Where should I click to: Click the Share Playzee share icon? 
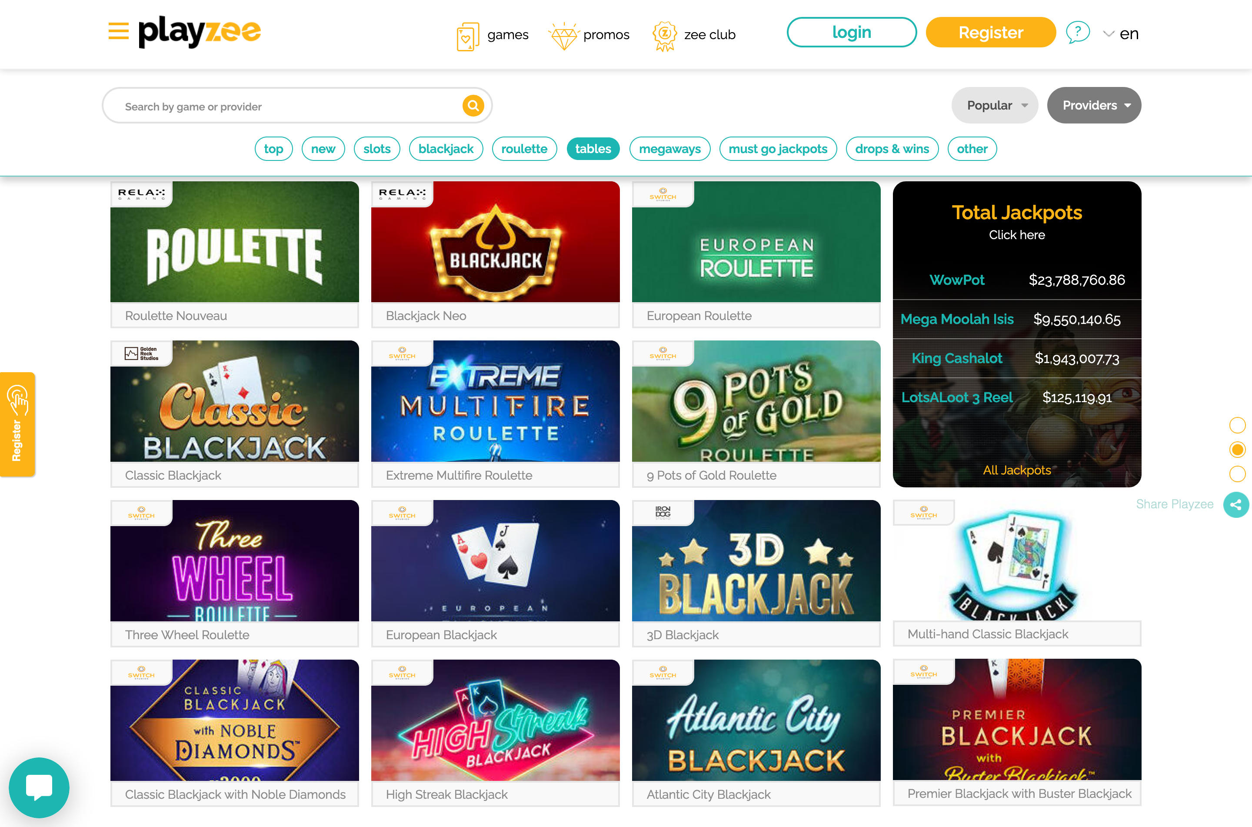click(x=1235, y=505)
